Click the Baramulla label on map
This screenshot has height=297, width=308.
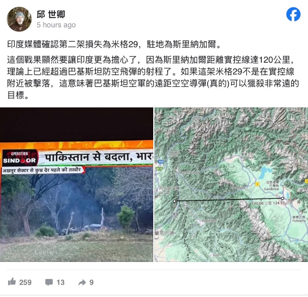(x=238, y=188)
